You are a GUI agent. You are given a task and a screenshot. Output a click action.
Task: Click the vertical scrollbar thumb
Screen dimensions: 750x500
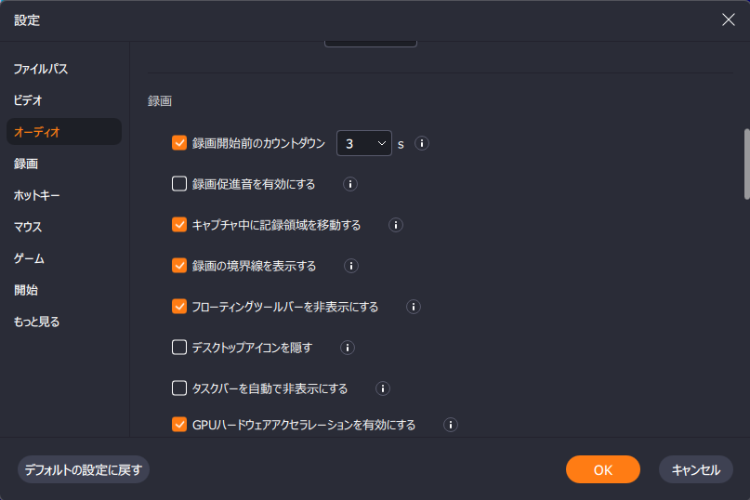point(746,164)
